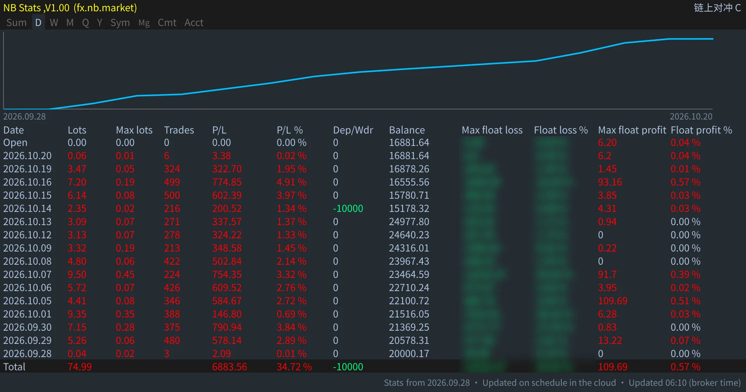Click max float profit 91.7 on 2026.10.07
This screenshot has width=746, height=392.
point(607,274)
